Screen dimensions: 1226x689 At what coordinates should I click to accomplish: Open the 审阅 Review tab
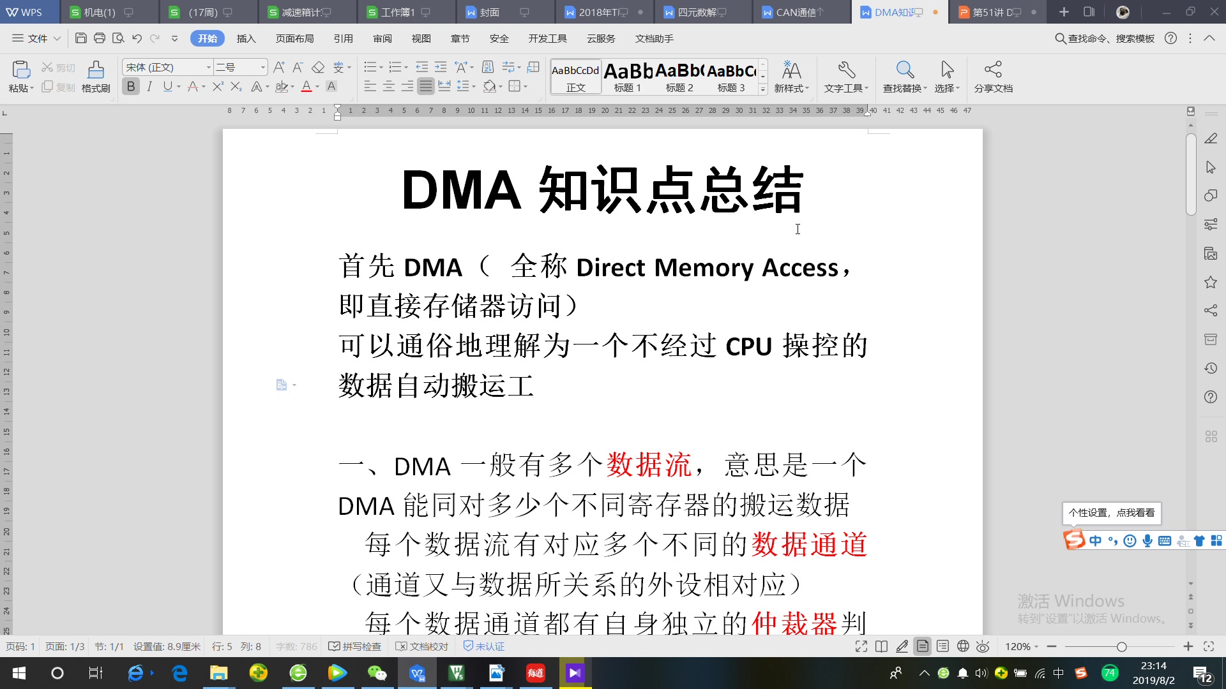click(x=382, y=38)
